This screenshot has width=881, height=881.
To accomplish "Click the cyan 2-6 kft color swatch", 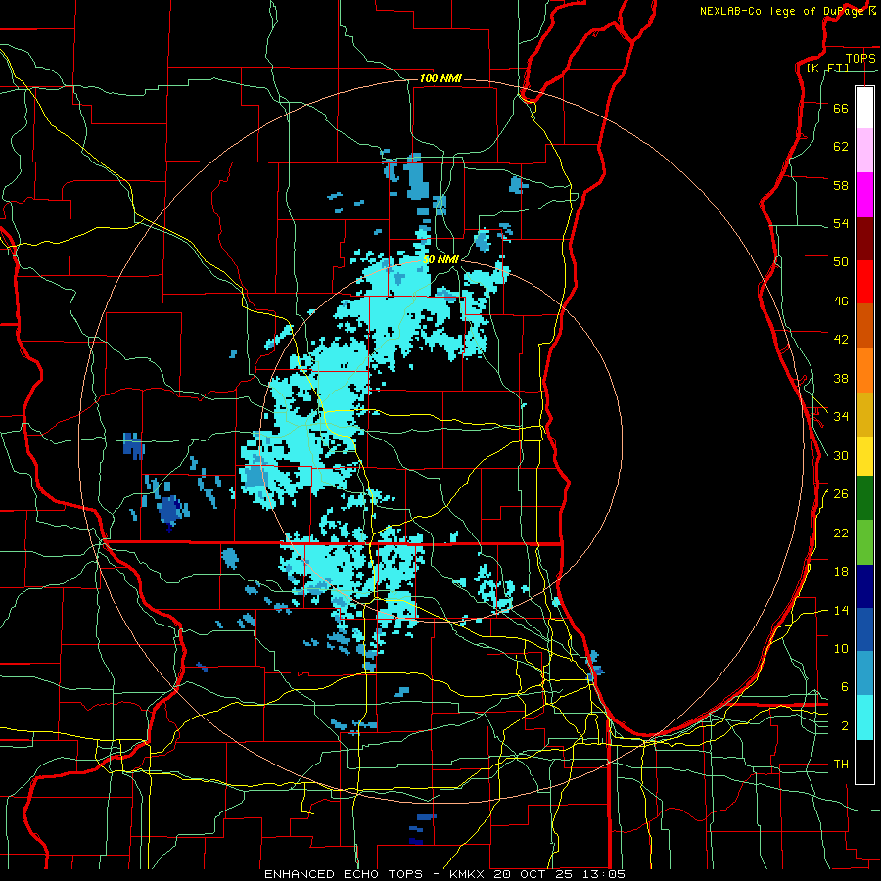I will click(x=864, y=718).
